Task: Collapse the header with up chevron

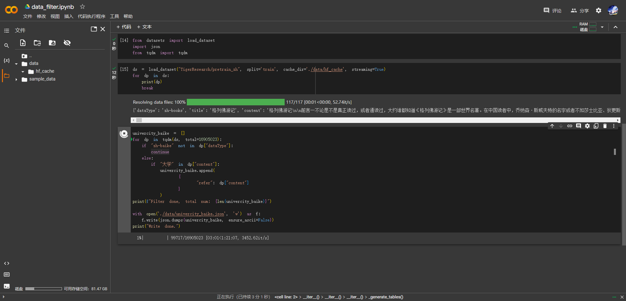Action: 616,27
